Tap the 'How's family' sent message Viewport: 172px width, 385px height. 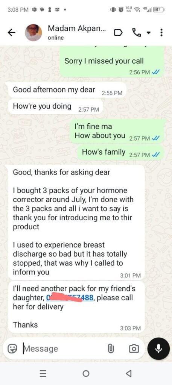(x=121, y=153)
